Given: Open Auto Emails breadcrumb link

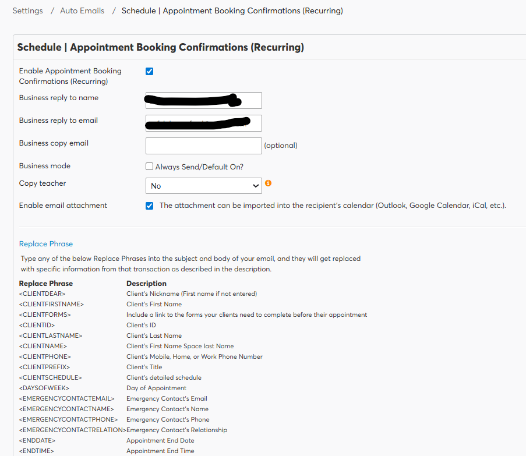Looking at the screenshot, I should 82,11.
